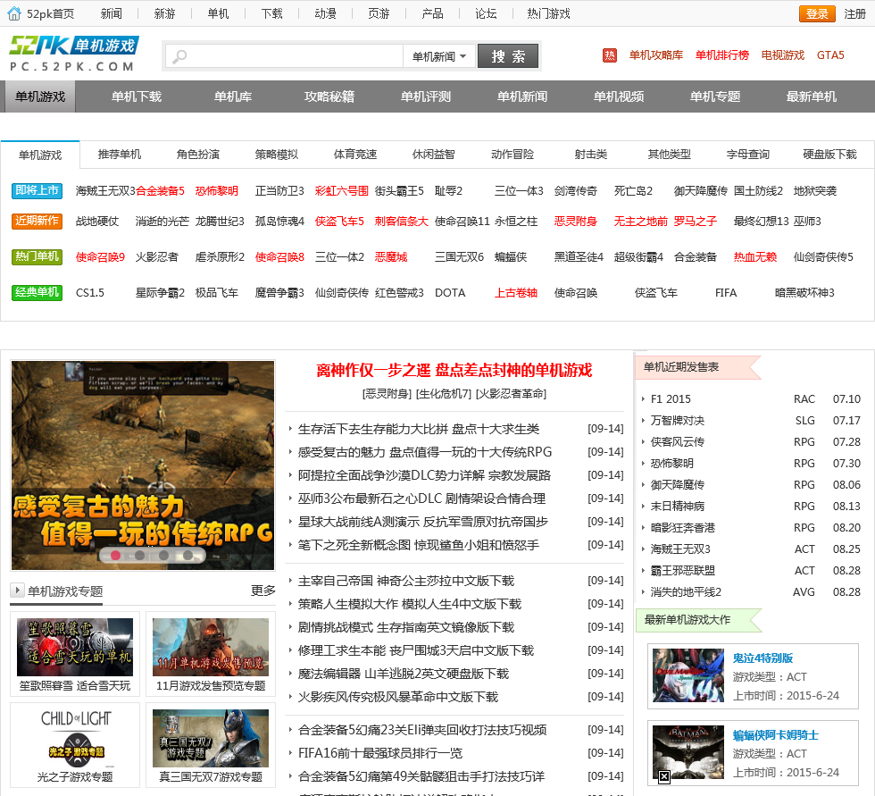Switch to the 推荐单机 tab
875x796 pixels.
(x=120, y=155)
